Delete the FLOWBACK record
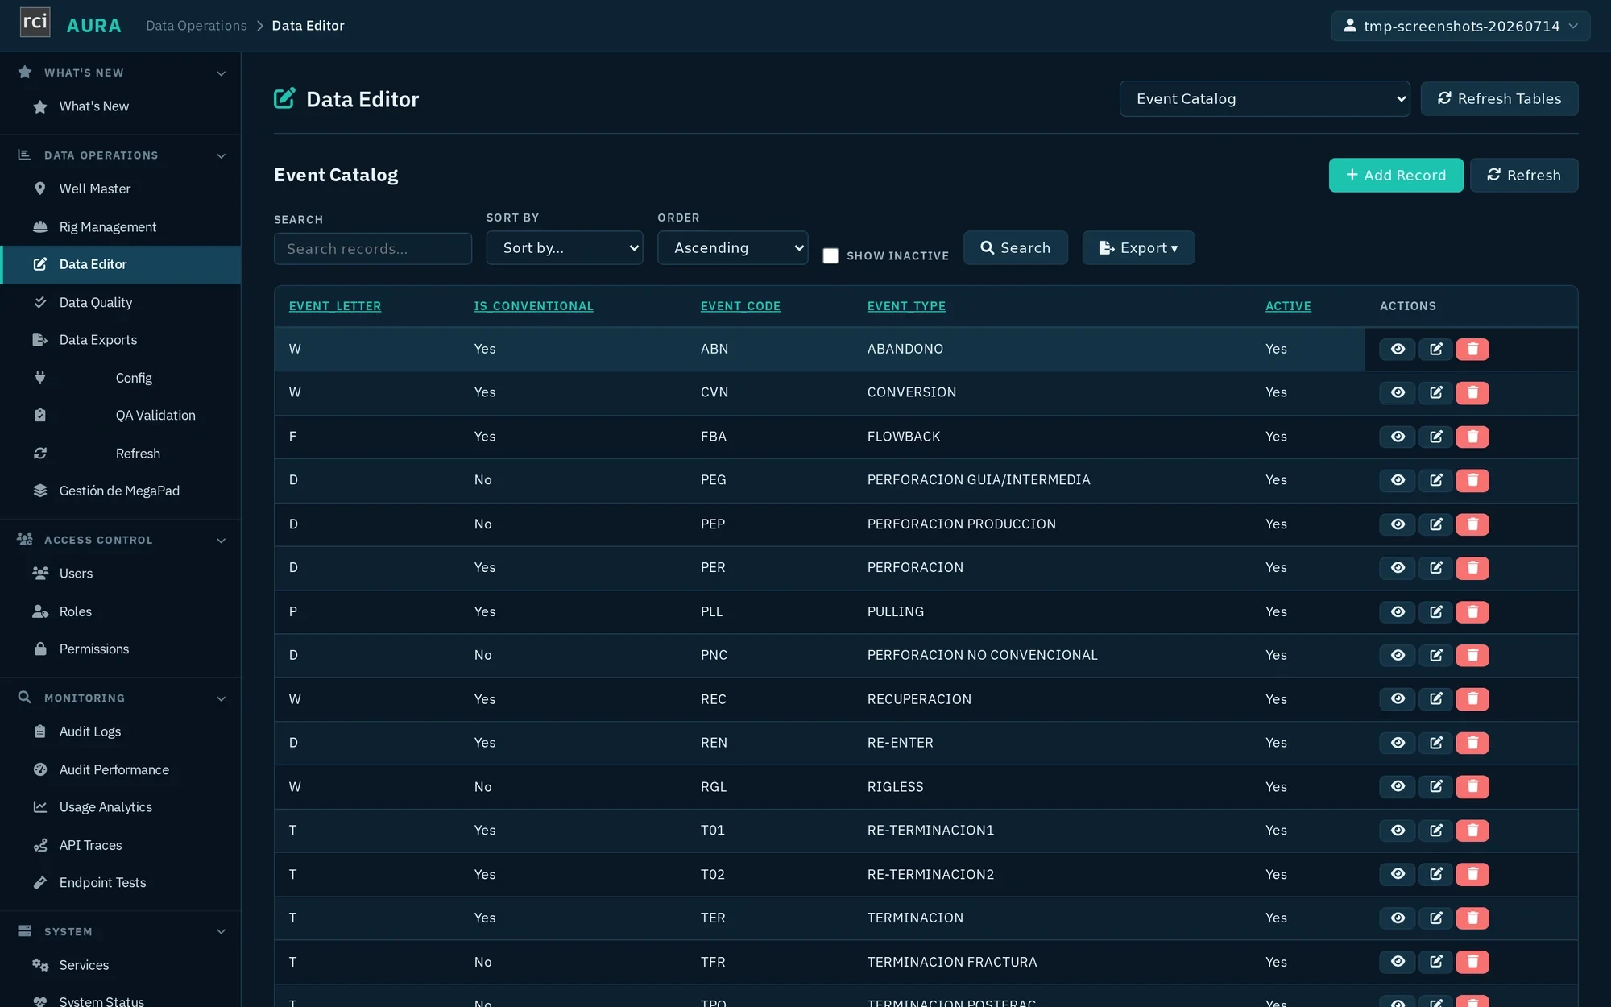The image size is (1611, 1007). click(1472, 437)
